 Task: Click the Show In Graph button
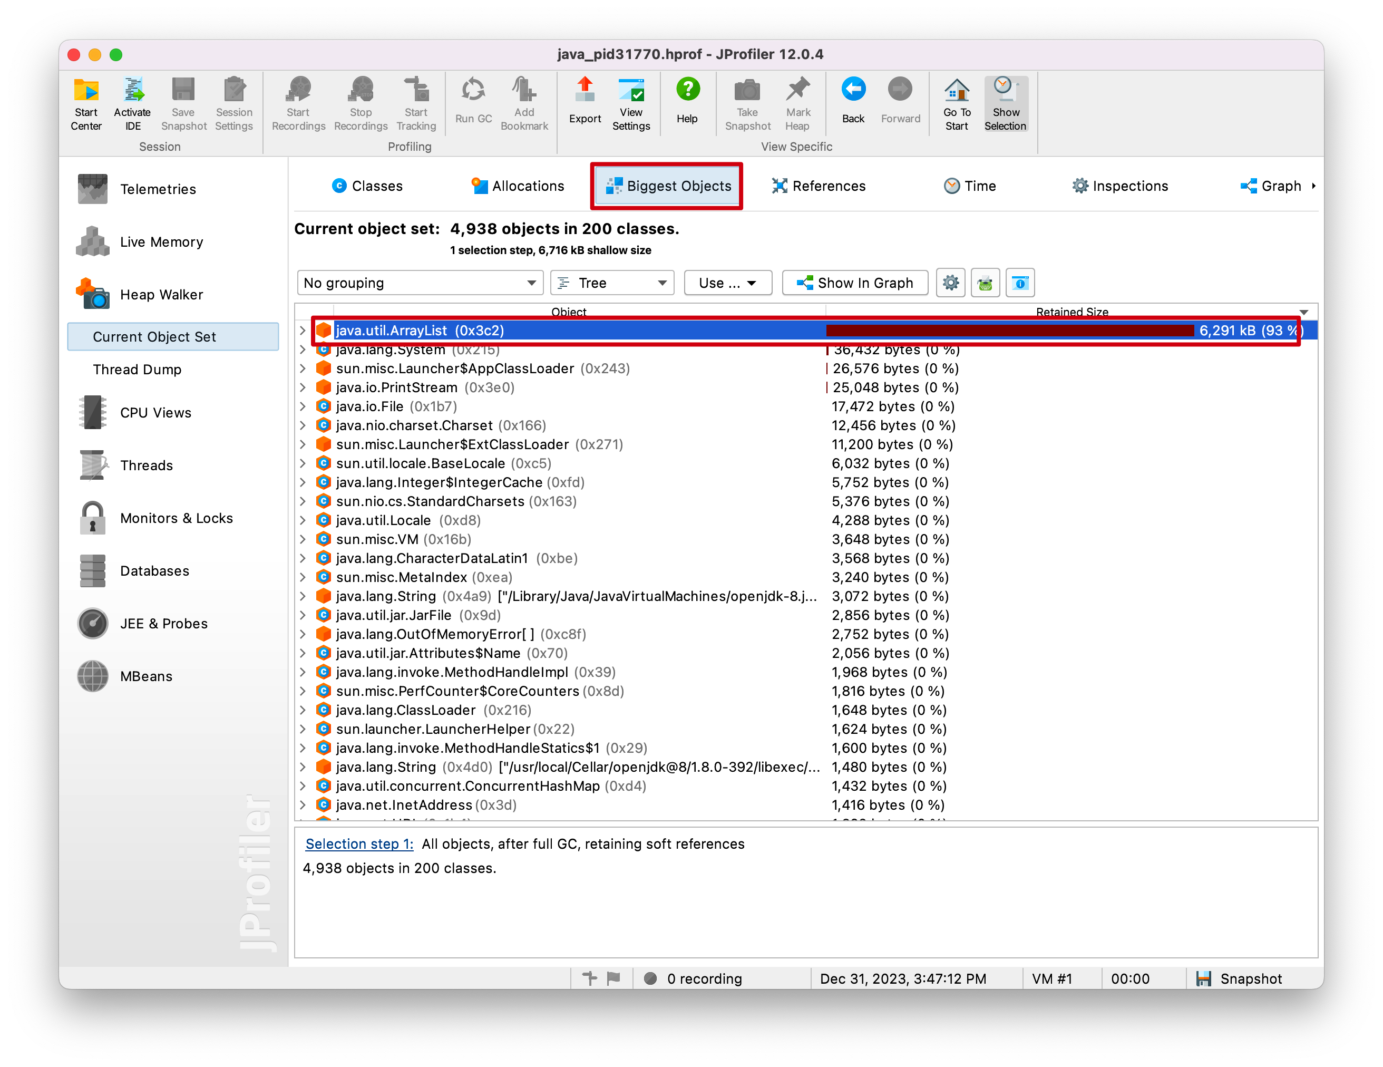tap(855, 283)
